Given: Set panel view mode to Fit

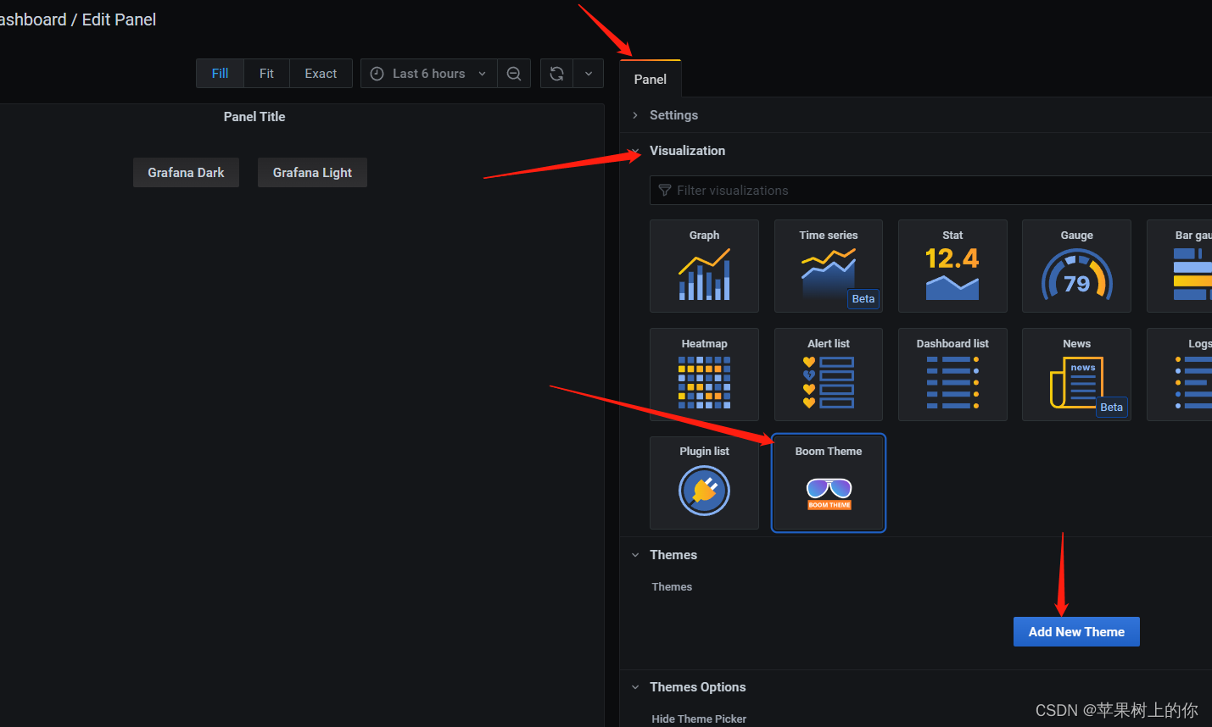Looking at the screenshot, I should click(x=266, y=74).
